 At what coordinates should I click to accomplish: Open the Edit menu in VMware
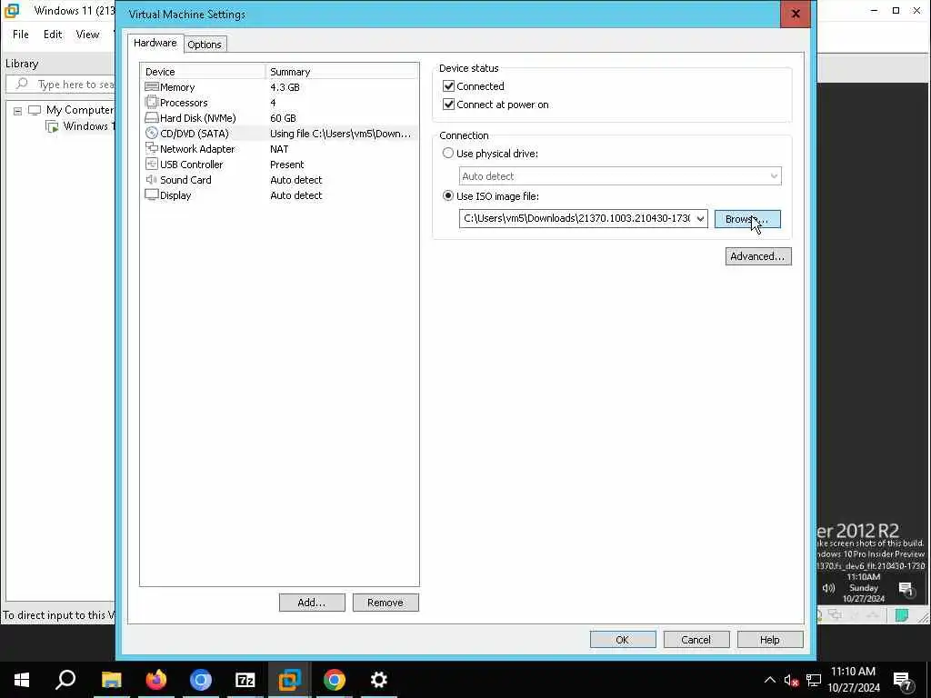53,35
